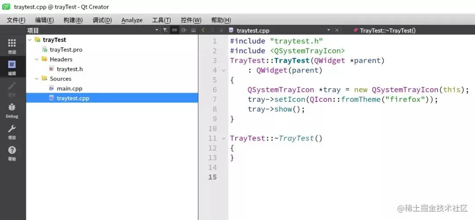Click "traytest.h" include string on line 1
Image resolution: width=475 pixels, height=220 pixels.
pyautogui.click(x=296, y=41)
